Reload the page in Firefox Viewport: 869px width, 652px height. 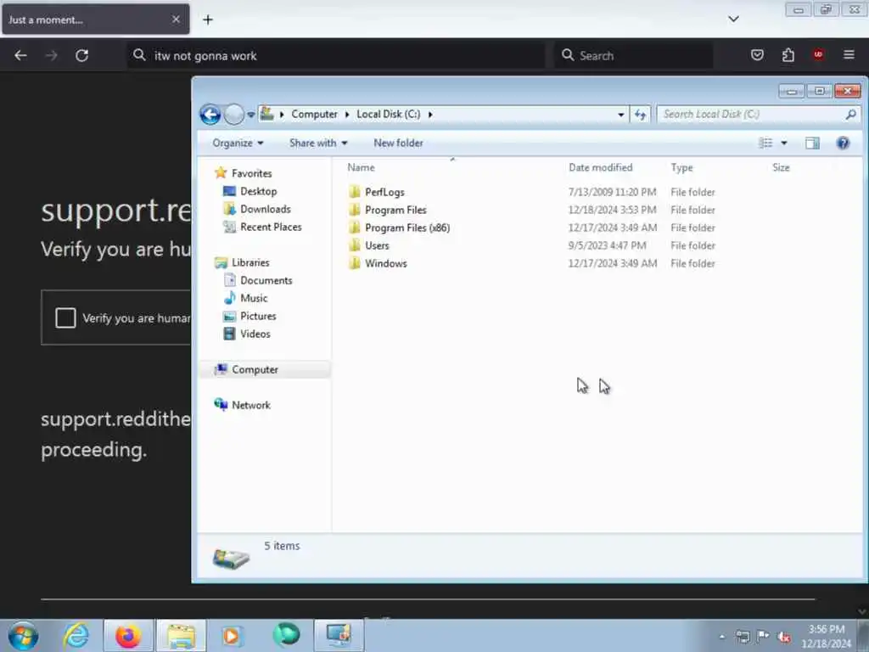point(82,55)
